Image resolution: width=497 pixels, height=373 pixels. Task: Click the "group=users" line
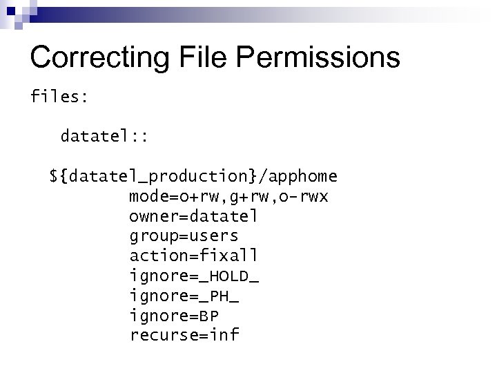[x=184, y=236]
